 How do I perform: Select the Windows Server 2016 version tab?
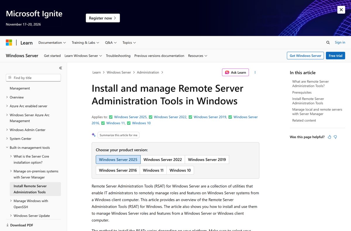[118, 170]
